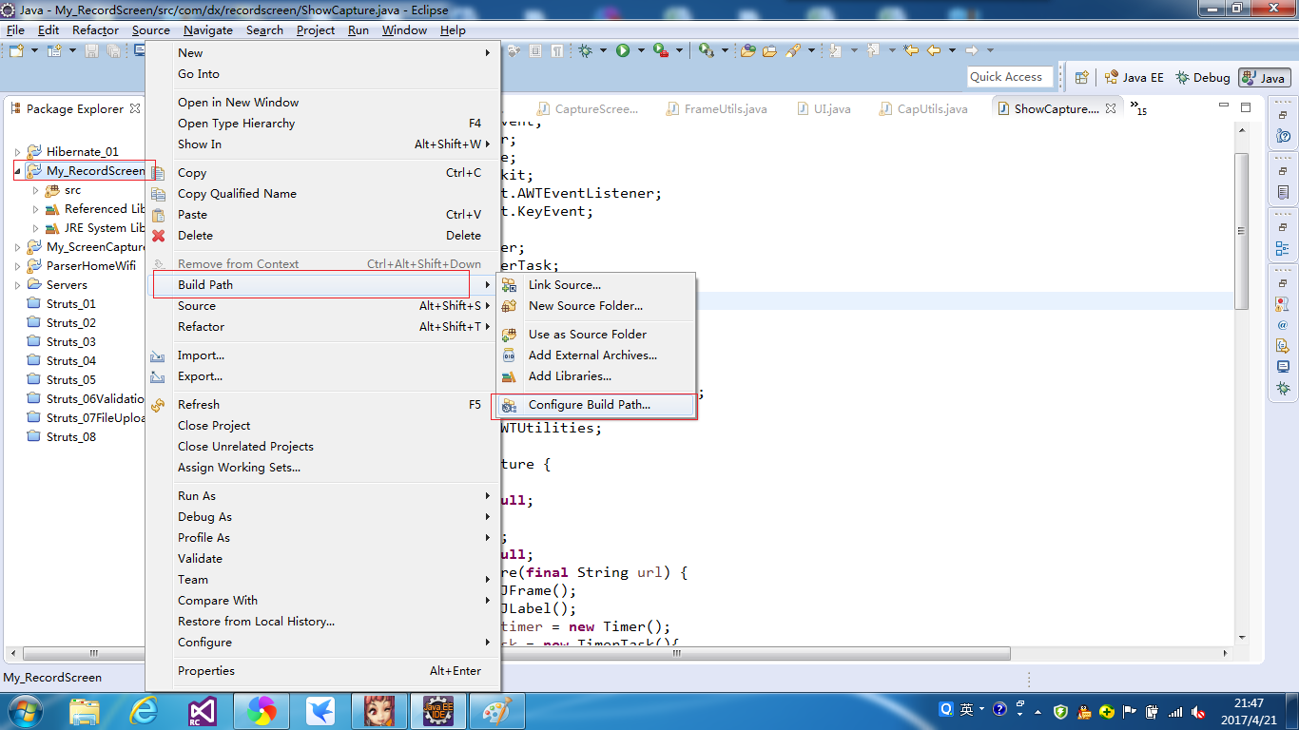Switch to the Debug perspective
This screenshot has height=730, width=1299.
[1203, 78]
